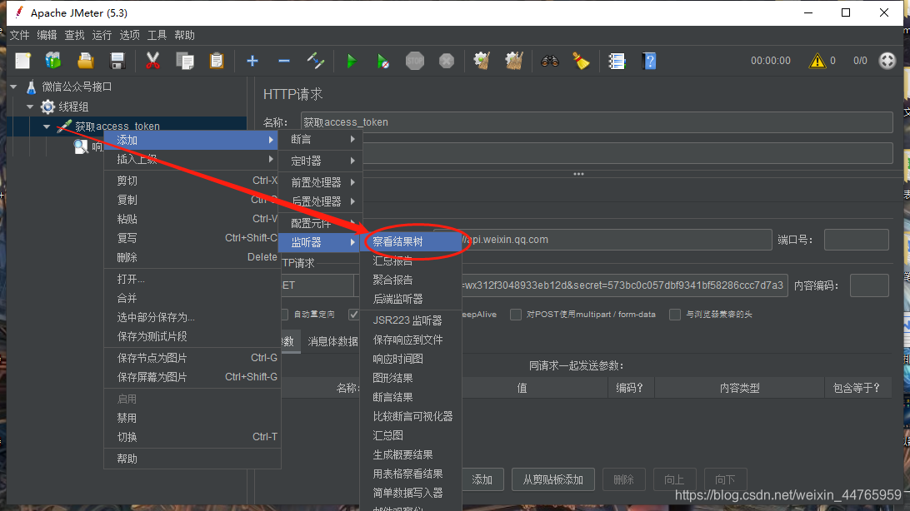Expand the 后置处理器 submenu
This screenshot has height=511, width=910.
(320, 201)
